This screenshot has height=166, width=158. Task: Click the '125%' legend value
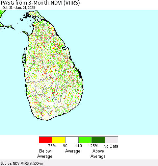click(x=93, y=146)
